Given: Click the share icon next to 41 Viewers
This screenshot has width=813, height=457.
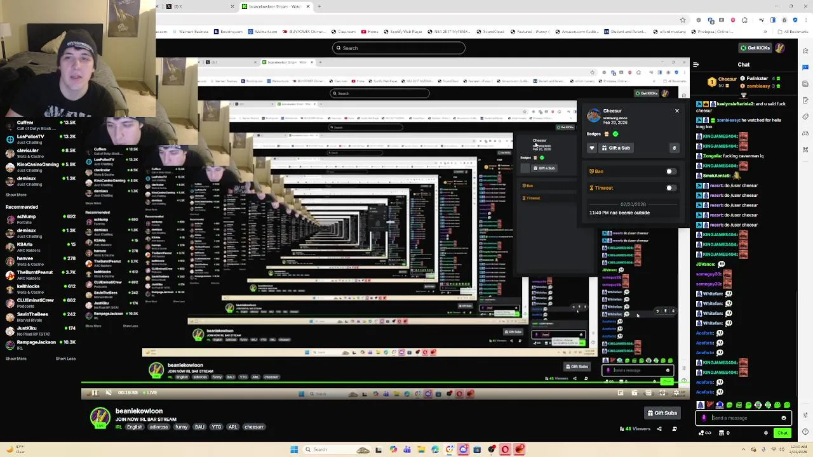Looking at the screenshot, I should [x=659, y=429].
